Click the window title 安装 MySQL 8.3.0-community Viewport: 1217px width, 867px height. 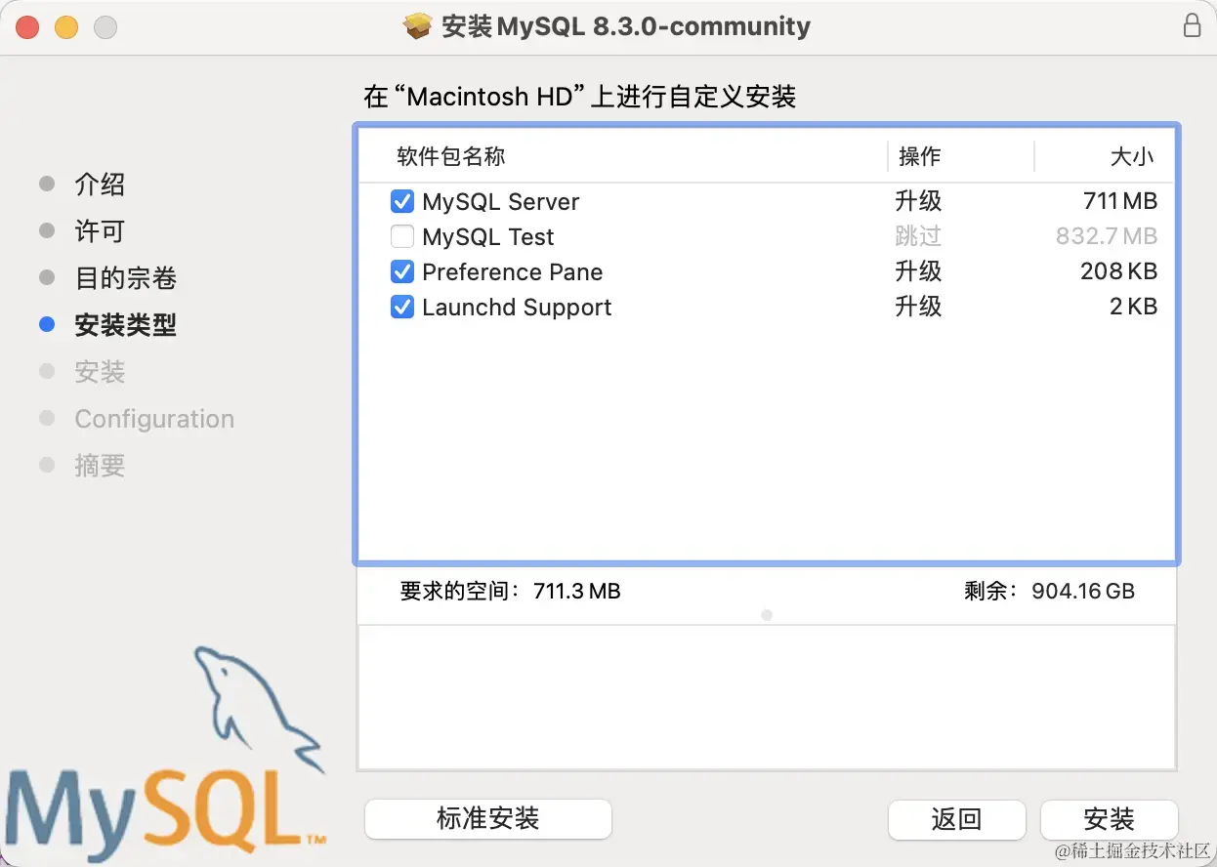(x=626, y=26)
